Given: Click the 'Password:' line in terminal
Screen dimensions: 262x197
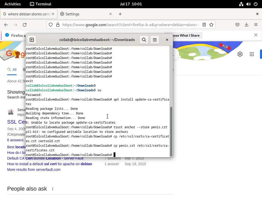Looking at the screenshot, I should 34,95.
